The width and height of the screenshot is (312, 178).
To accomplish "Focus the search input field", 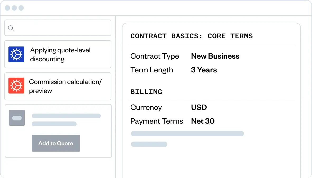I will pyautogui.click(x=61, y=28).
